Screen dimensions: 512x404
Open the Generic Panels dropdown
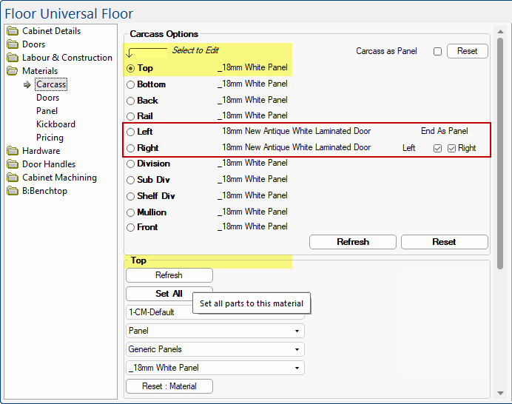[x=215, y=349]
